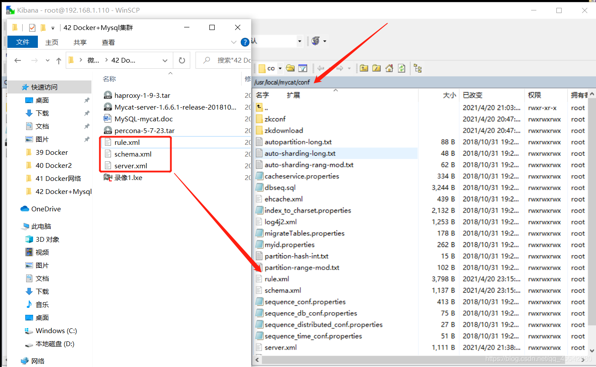Open customize quick access toolbar dropdown

coord(53,28)
